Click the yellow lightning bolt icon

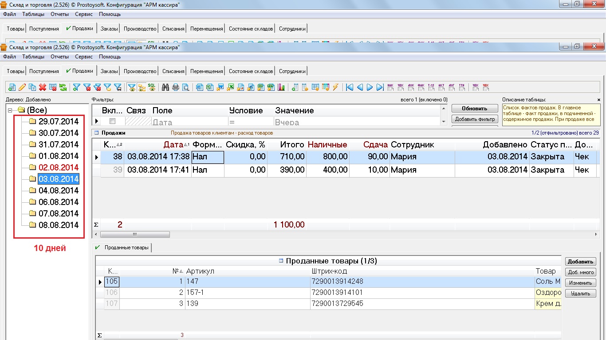point(335,87)
